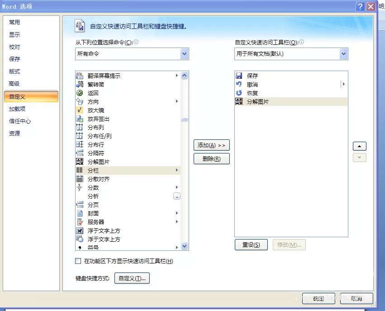Expand the 分栏 submenu arrow

pyautogui.click(x=177, y=170)
